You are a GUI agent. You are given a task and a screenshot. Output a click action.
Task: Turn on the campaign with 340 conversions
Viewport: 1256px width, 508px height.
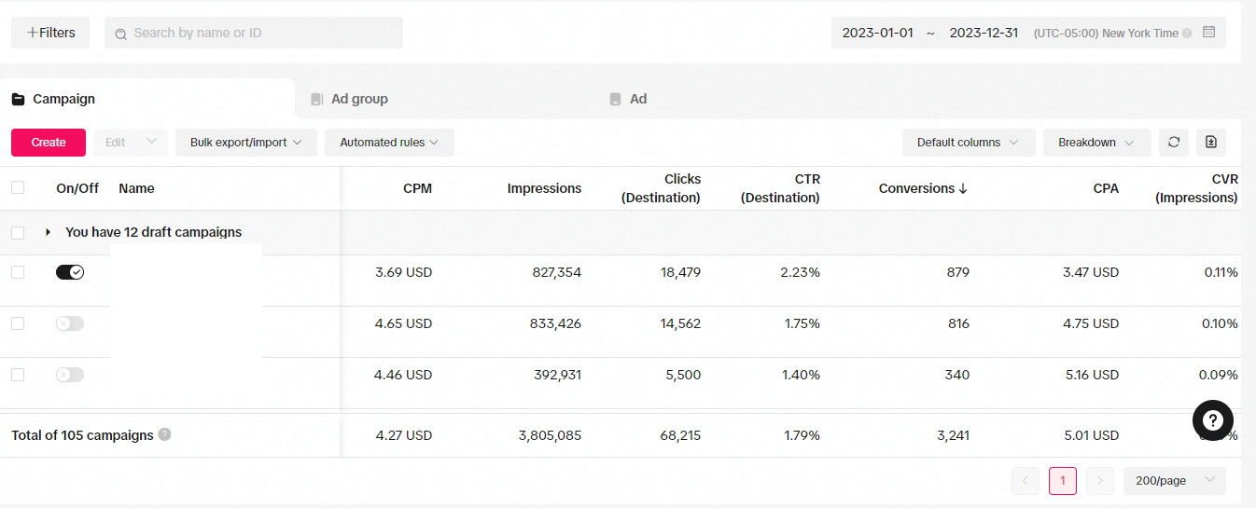[x=70, y=375]
